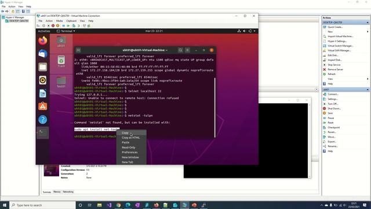Screen dimensions: 371x209
Task: Click Activities in the Ubuntu top bar
Action: 44,31
